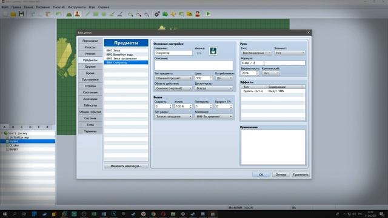Click the Zoom Out magnifier icon
Image resolution: width=388 pixels, height=218 pixels.
click(139, 14)
